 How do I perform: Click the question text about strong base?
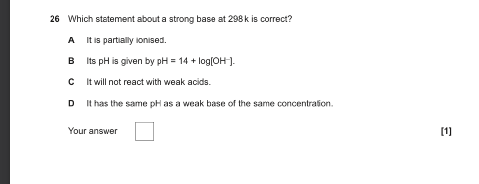[180, 19]
